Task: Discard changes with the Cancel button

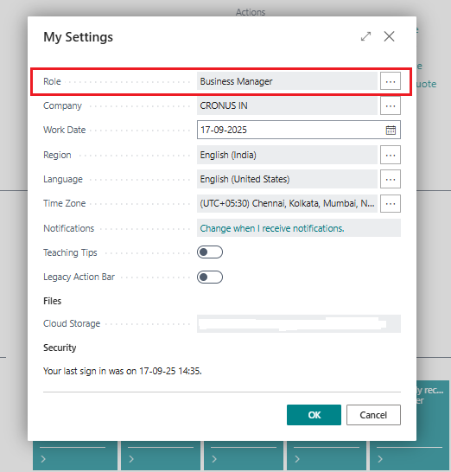Action: [373, 415]
